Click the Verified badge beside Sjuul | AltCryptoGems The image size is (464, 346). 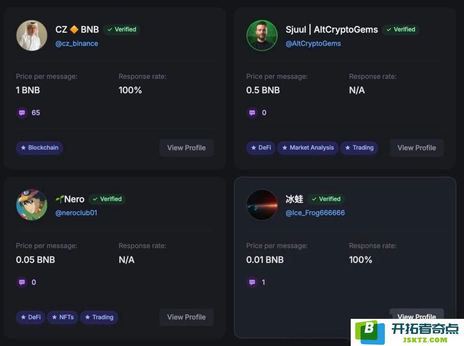(x=401, y=29)
